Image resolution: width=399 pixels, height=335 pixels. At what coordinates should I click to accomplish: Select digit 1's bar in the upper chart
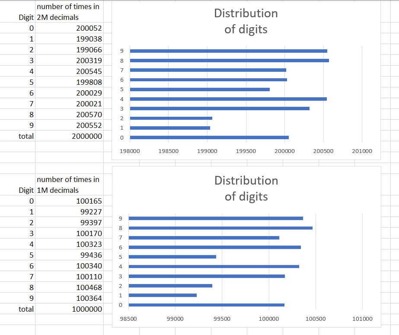click(170, 128)
